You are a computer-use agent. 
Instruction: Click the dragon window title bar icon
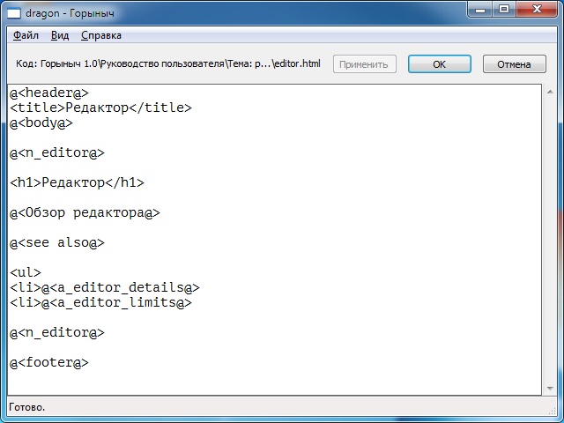14,13
